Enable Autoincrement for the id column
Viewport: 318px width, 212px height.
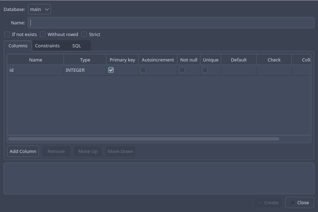[143, 70]
